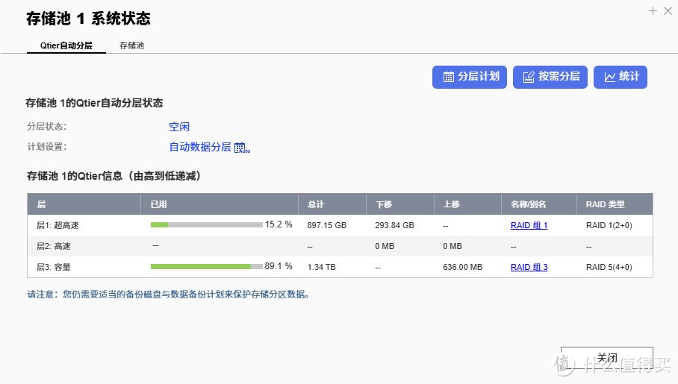
Task: Click the RAID 类型 column header
Action: point(605,204)
